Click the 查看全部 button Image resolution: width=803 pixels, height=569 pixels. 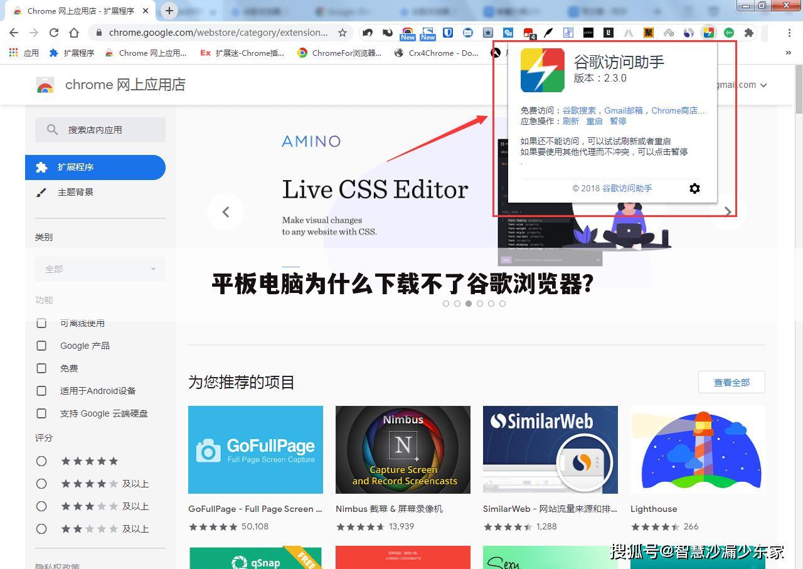[x=731, y=382]
